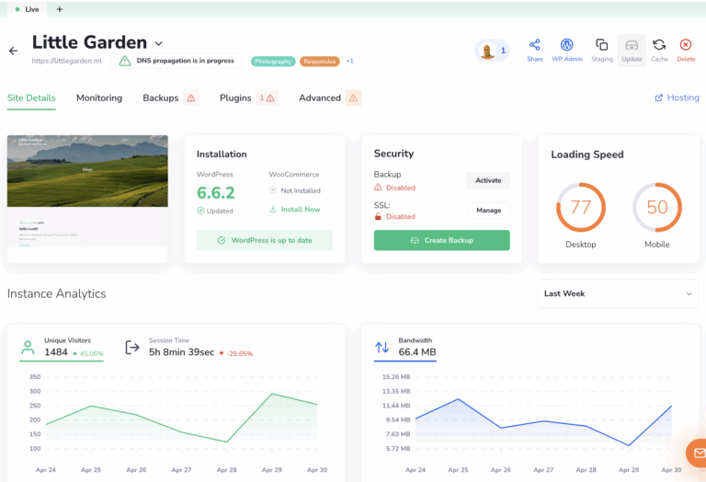Open the Monitoring tab
Screen dimensions: 706x482
point(99,98)
